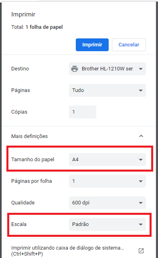Click the Qualidade dropdown arrow
The width and height of the screenshot is (158, 258).
pos(141,203)
